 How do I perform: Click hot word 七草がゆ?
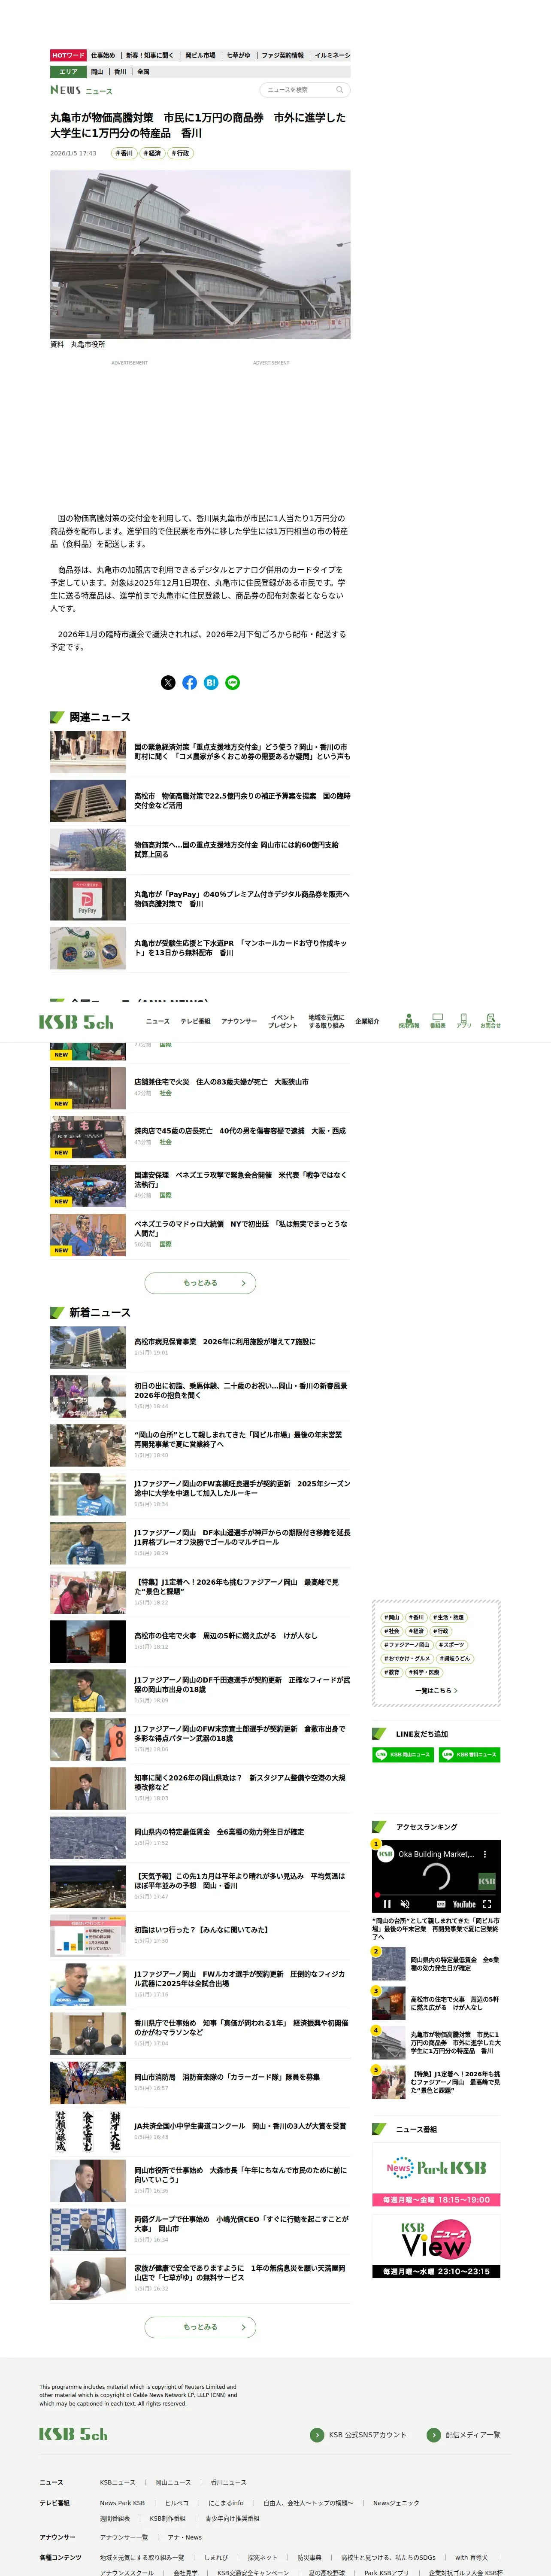(x=238, y=56)
